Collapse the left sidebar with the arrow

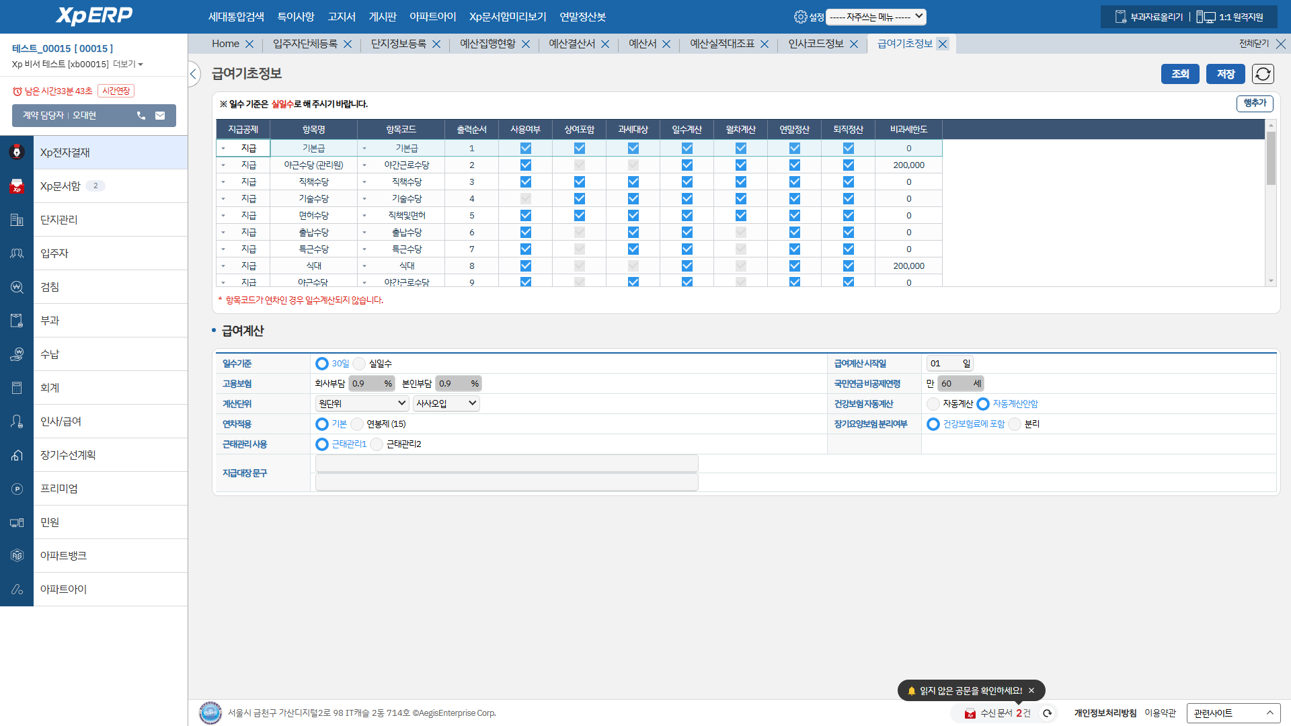coord(194,74)
